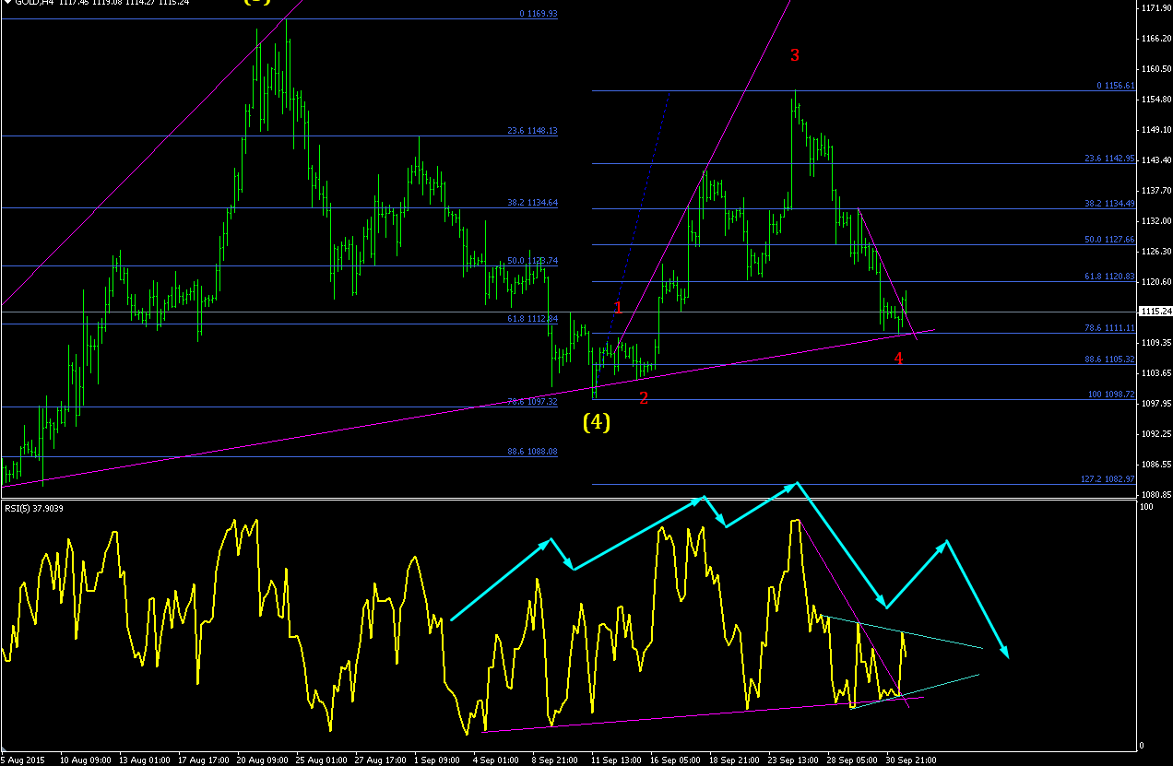This screenshot has width=1173, height=766.
Task: Click Fibonacci label 23.6 1142.95
Action: click(x=1109, y=159)
